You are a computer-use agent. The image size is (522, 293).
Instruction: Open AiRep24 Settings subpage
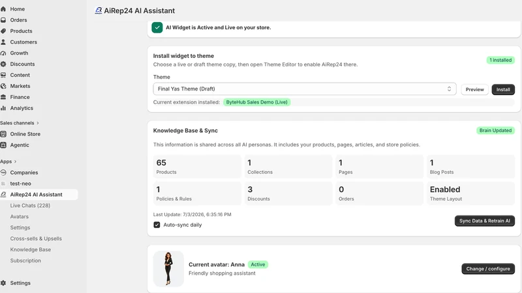coord(20,227)
